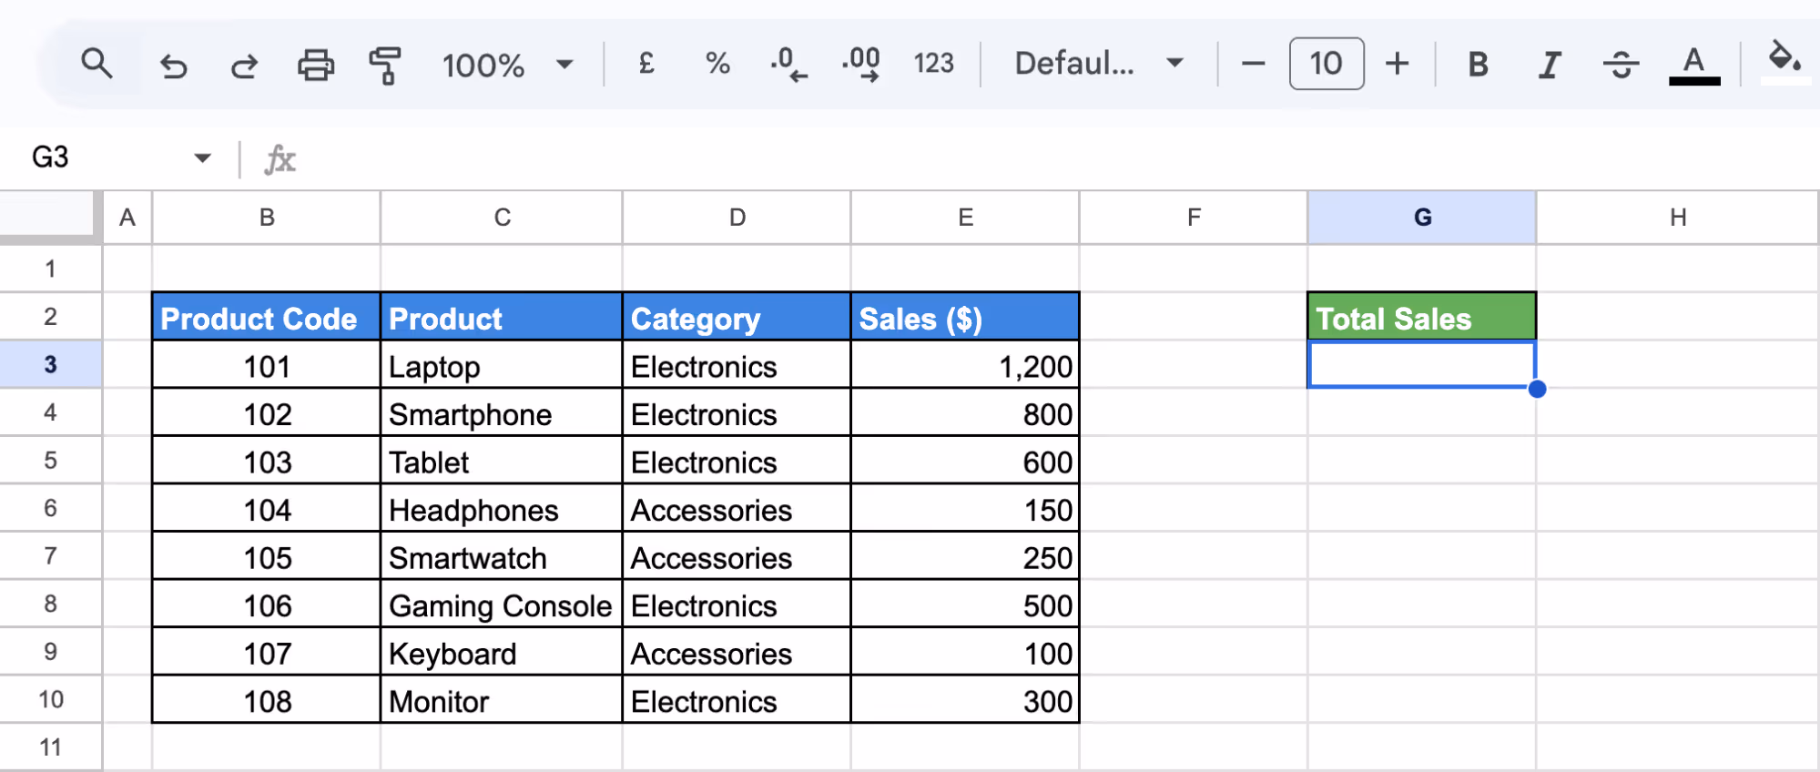This screenshot has width=1820, height=772.
Task: Select column D header
Action: click(737, 218)
